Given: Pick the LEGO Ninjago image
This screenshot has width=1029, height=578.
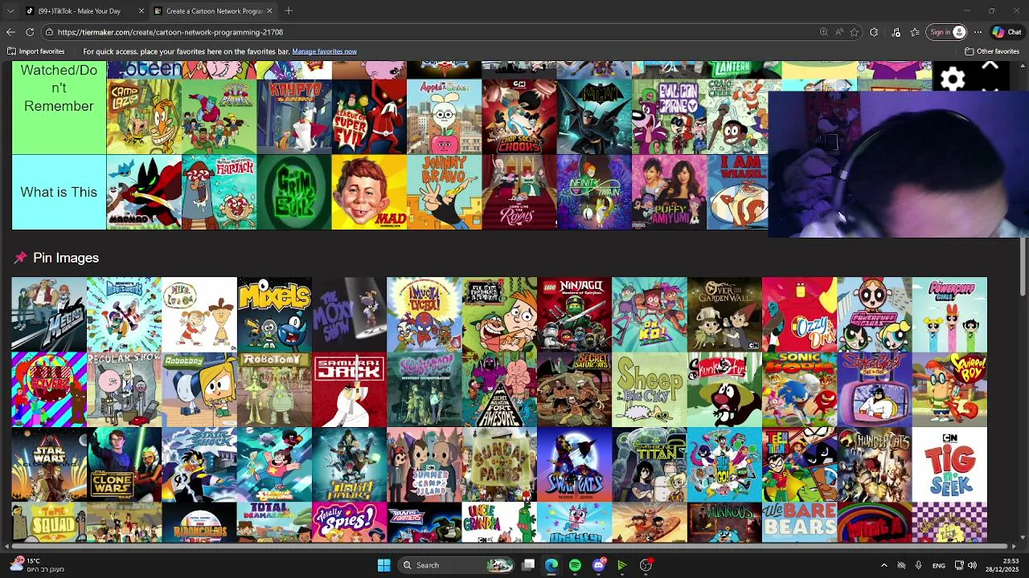Looking at the screenshot, I should tap(574, 315).
